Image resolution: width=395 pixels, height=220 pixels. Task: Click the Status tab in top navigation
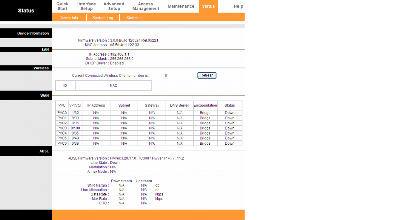pyautogui.click(x=208, y=6)
